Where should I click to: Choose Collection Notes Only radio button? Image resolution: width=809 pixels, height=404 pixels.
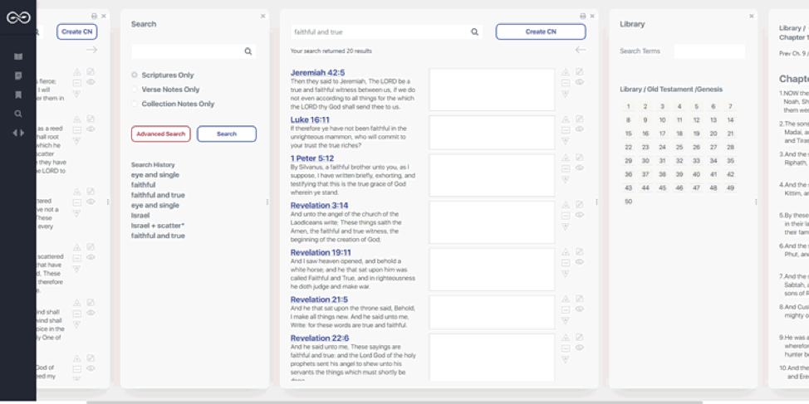[x=135, y=104]
